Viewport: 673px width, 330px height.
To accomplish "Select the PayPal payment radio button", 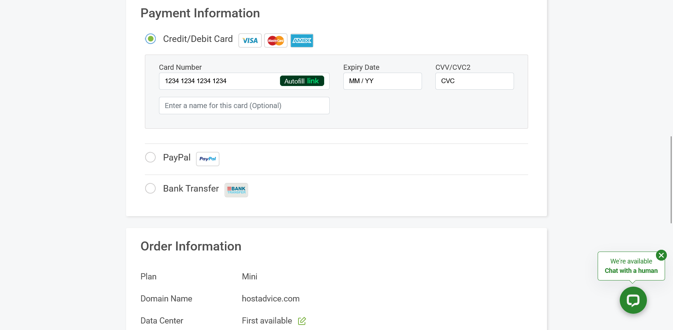I will pyautogui.click(x=150, y=157).
